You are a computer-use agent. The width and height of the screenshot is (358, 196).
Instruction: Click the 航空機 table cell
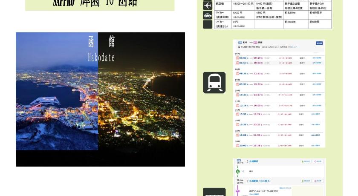pyautogui.click(x=223, y=6)
